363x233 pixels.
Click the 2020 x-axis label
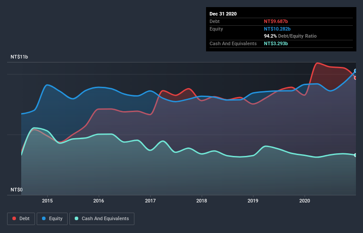point(305,201)
